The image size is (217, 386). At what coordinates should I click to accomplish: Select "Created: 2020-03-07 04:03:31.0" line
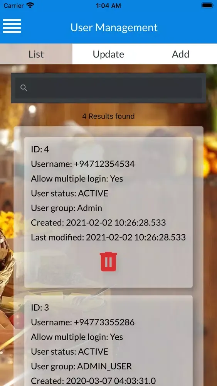coord(93,381)
